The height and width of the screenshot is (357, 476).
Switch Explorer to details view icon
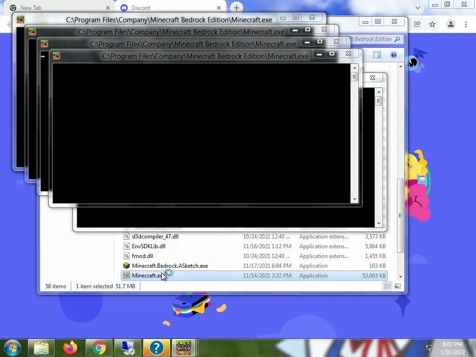coord(387,286)
